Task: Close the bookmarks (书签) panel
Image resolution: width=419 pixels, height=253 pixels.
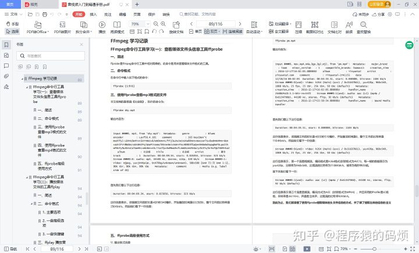Action: [81, 44]
